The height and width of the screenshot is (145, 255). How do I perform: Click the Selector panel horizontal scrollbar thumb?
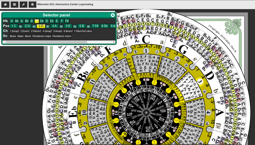(x=46, y=42)
